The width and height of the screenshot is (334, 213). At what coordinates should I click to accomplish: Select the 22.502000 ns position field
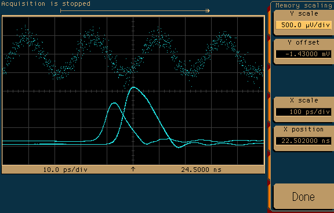[x=303, y=141]
